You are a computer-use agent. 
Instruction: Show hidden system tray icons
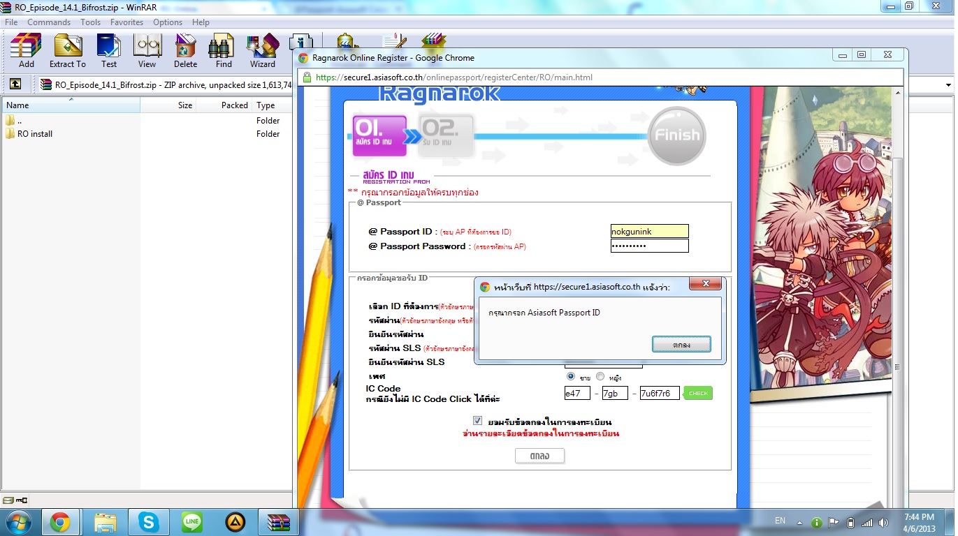coord(801,522)
